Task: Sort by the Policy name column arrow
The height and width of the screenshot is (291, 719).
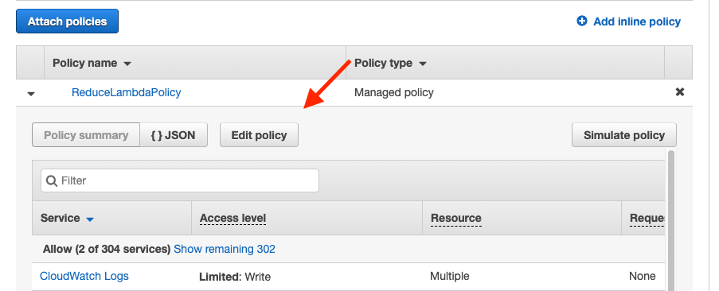Action: (127, 64)
